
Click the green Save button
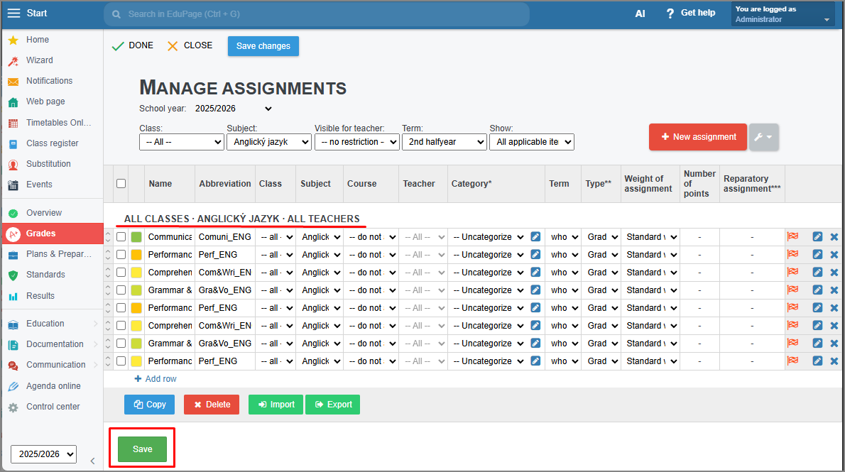(x=142, y=449)
